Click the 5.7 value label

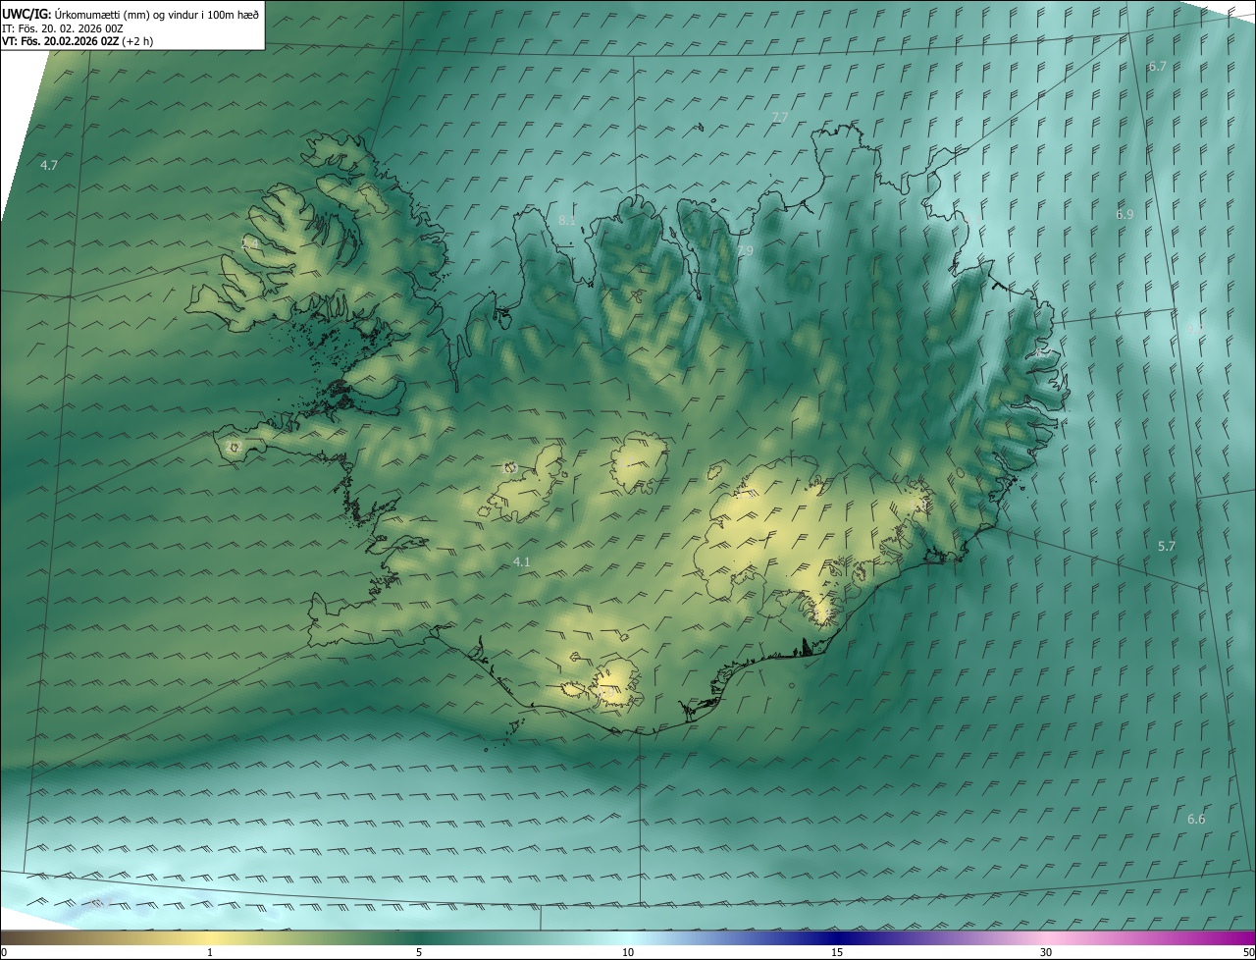(1167, 546)
